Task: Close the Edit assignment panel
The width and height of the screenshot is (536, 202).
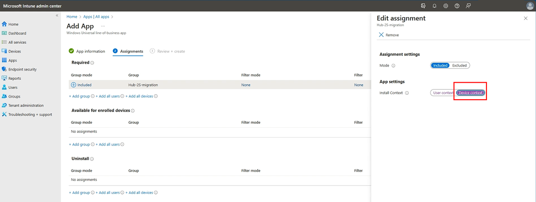Action: click(x=525, y=18)
